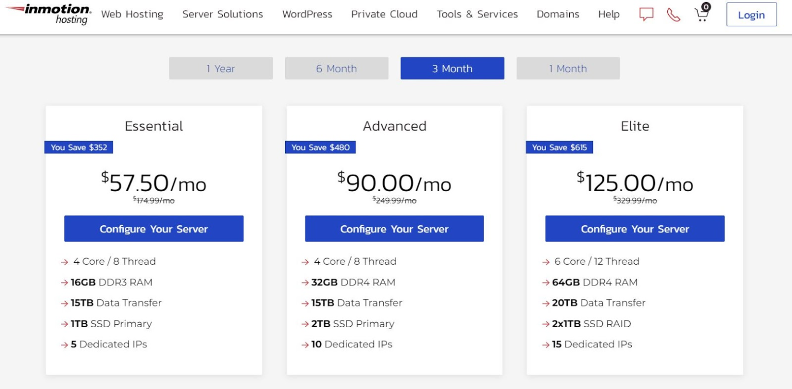
Task: Open the WordPress menu
Action: pos(307,14)
